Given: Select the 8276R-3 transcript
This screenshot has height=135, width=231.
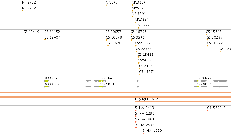Looking at the screenshot, I should (182, 81).
